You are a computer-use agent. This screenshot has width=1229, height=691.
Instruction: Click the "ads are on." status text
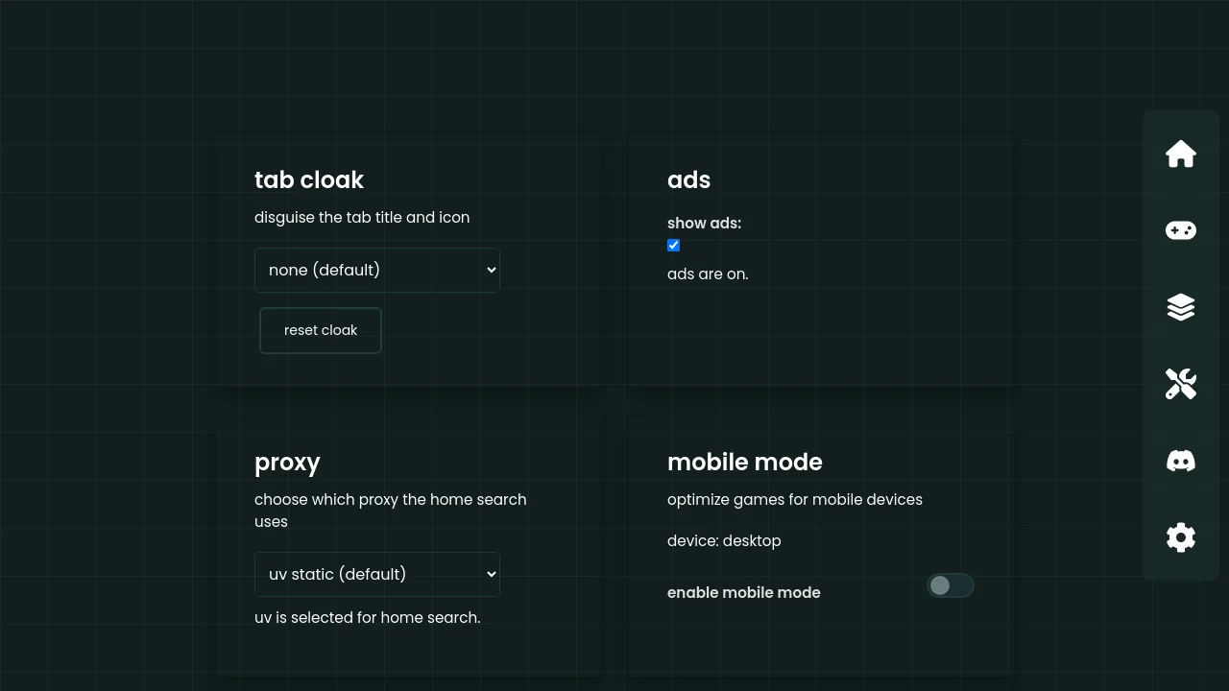coord(707,274)
